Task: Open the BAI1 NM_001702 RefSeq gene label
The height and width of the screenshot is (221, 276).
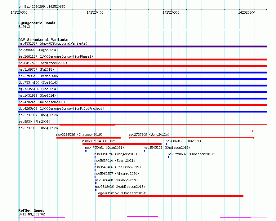Action: (x=32, y=214)
